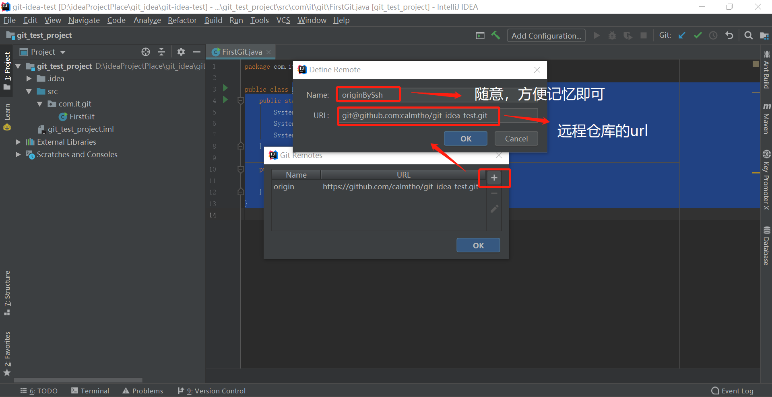Toggle the Terminal tool window
The image size is (772, 397).
click(90, 391)
